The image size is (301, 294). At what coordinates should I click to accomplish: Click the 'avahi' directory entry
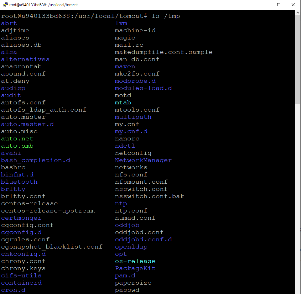click(11, 153)
